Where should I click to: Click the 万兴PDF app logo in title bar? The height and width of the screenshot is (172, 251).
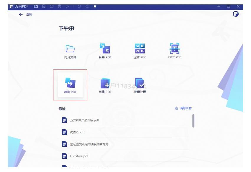click(11, 6)
